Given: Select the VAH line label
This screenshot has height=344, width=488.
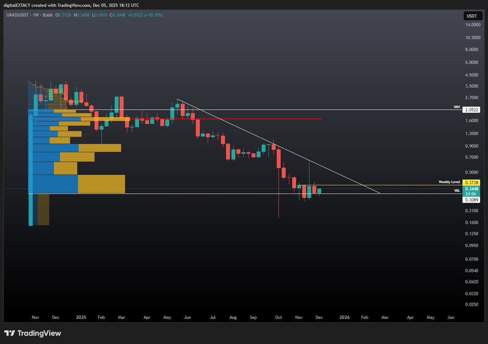Looking at the screenshot, I should point(457,106).
